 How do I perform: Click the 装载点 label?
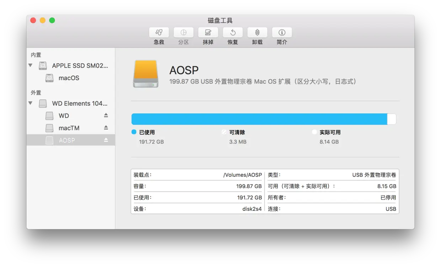(143, 175)
